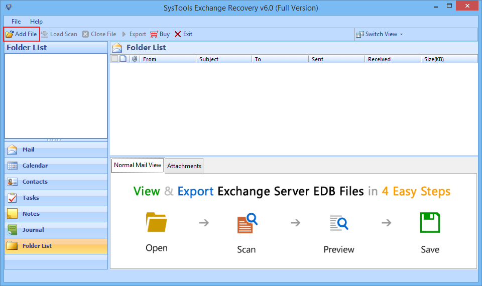Viewport: 482px width, 286px height.
Task: Click the envelope icon beside Folder List heading
Action: click(117, 48)
